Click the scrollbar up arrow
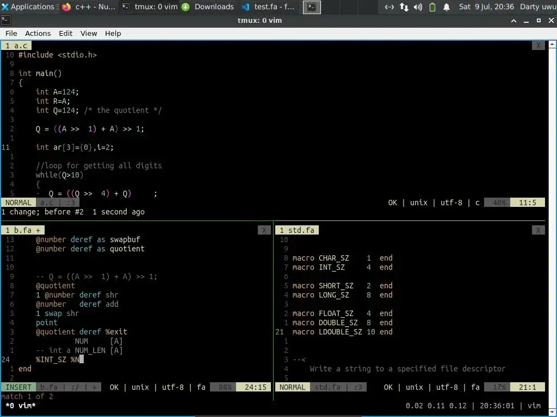 pos(552,45)
